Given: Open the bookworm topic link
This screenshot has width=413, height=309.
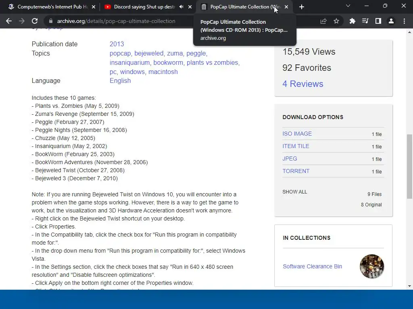Looking at the screenshot, I should [x=168, y=62].
